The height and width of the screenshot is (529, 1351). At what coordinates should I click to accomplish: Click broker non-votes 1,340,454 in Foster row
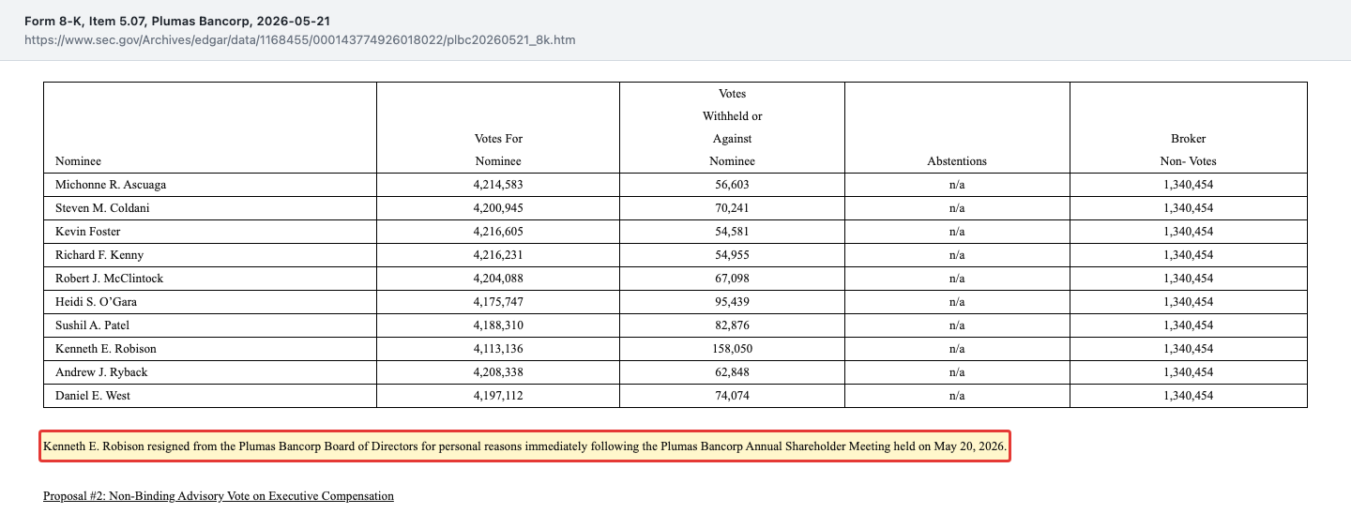pyautogui.click(x=1188, y=232)
